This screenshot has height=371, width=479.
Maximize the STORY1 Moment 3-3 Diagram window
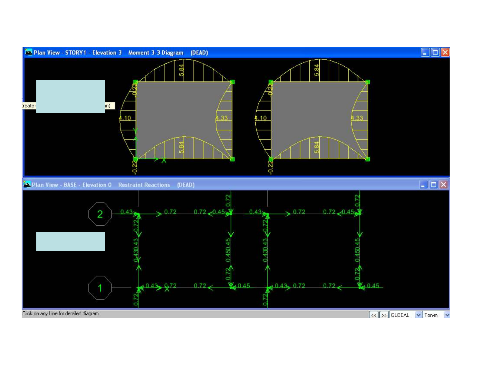click(x=435, y=52)
